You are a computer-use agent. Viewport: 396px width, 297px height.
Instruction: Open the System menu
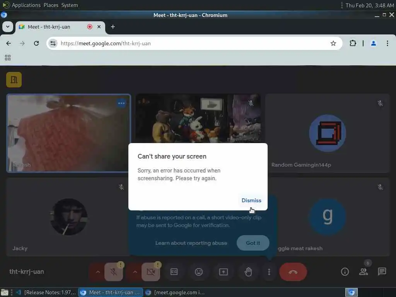pos(70,5)
